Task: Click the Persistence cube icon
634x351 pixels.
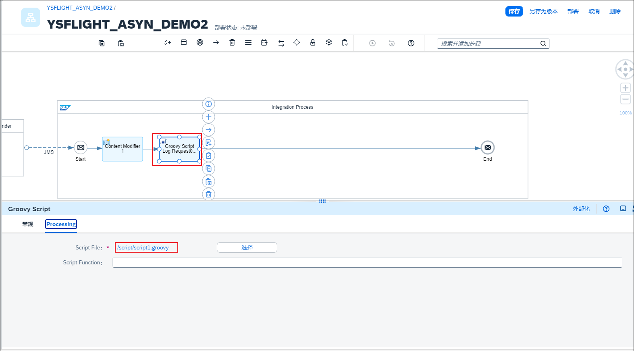Action: 329,43
